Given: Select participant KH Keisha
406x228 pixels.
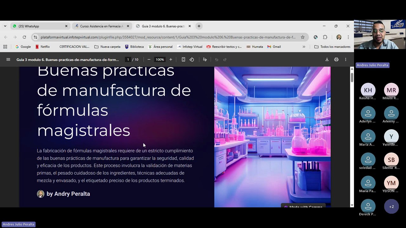Looking at the screenshot, I should (368, 92).
